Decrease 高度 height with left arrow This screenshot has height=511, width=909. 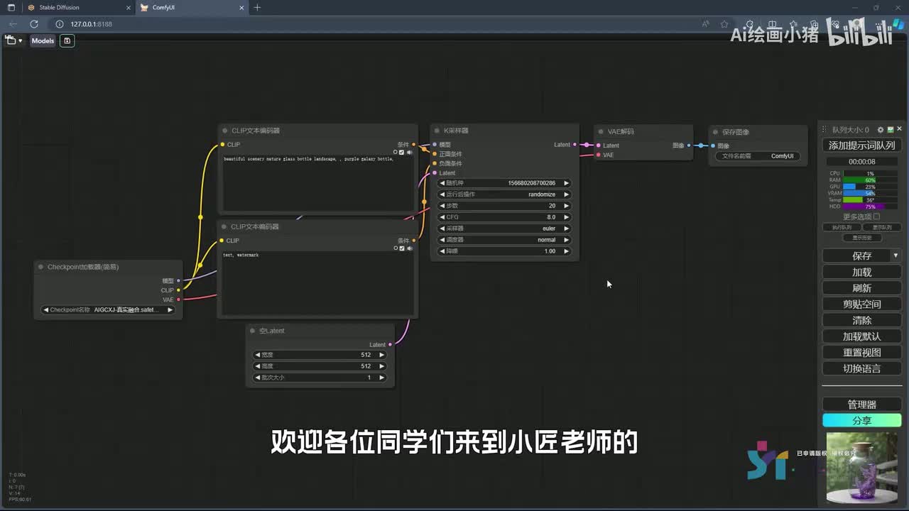pos(258,366)
